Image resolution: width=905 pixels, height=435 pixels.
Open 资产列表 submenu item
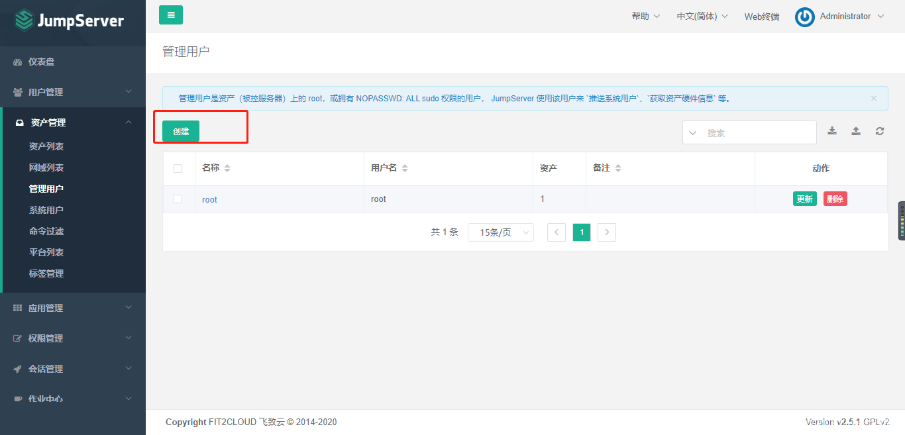46,146
